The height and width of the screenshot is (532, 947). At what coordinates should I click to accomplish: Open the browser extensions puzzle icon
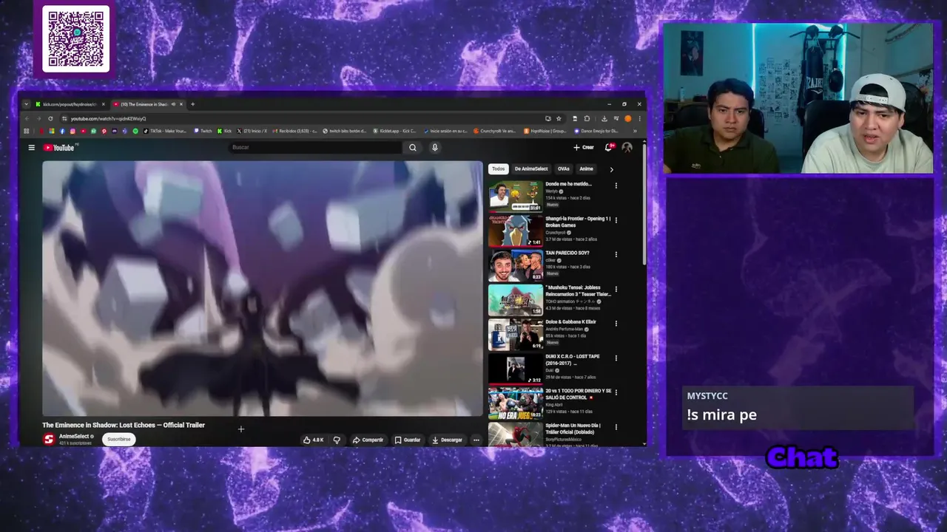coord(587,118)
